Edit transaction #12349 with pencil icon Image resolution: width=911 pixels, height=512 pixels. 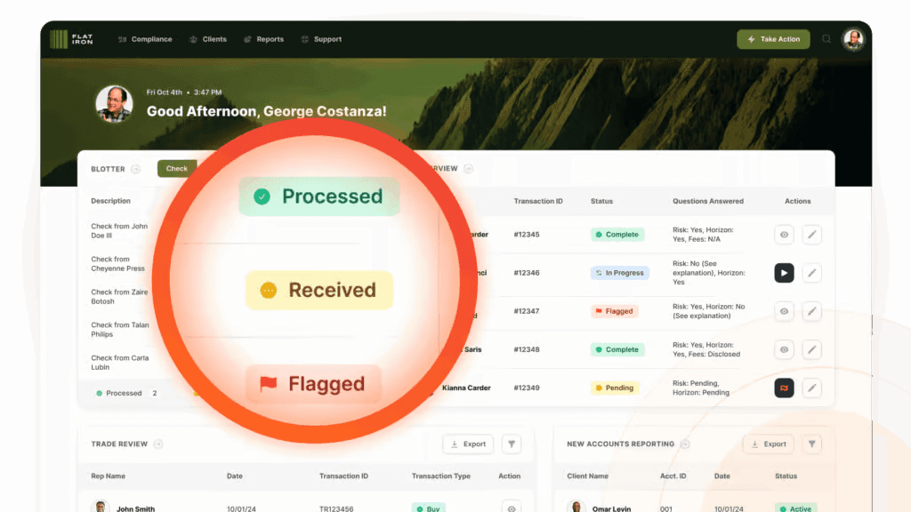[x=811, y=388]
